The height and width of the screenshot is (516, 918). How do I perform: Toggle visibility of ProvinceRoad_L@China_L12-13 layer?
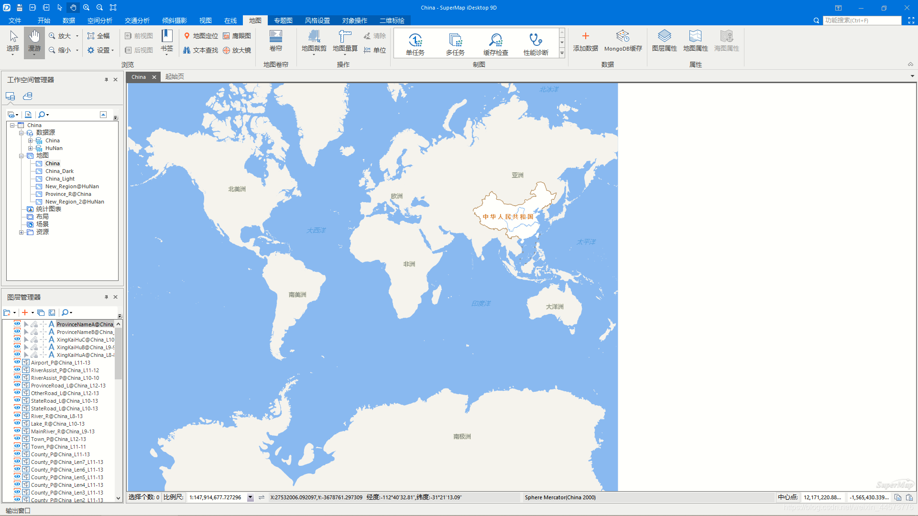coord(17,385)
